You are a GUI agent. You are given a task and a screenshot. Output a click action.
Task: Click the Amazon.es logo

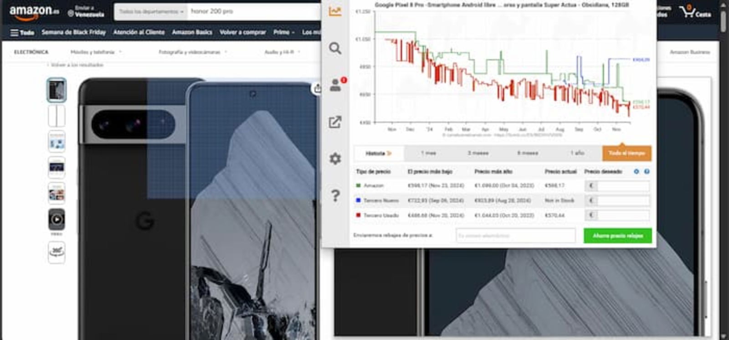click(34, 12)
